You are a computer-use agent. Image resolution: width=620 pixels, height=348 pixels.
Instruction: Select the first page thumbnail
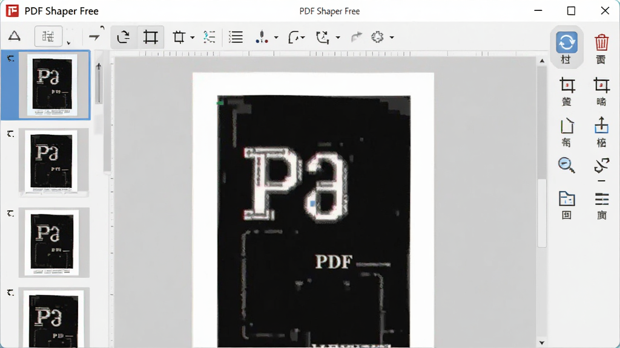click(52, 85)
